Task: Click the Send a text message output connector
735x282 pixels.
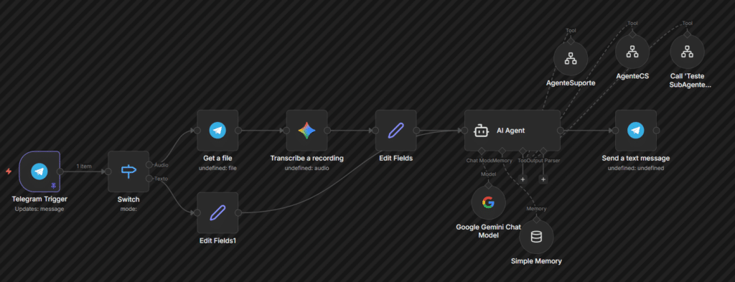Action: point(656,131)
